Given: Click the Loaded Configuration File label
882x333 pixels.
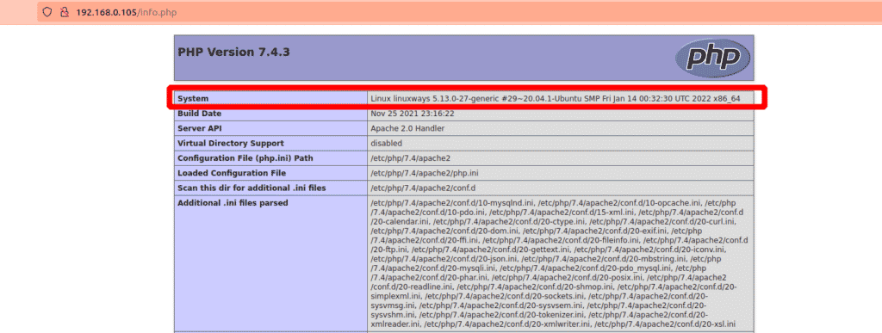Looking at the screenshot, I should 232,173.
